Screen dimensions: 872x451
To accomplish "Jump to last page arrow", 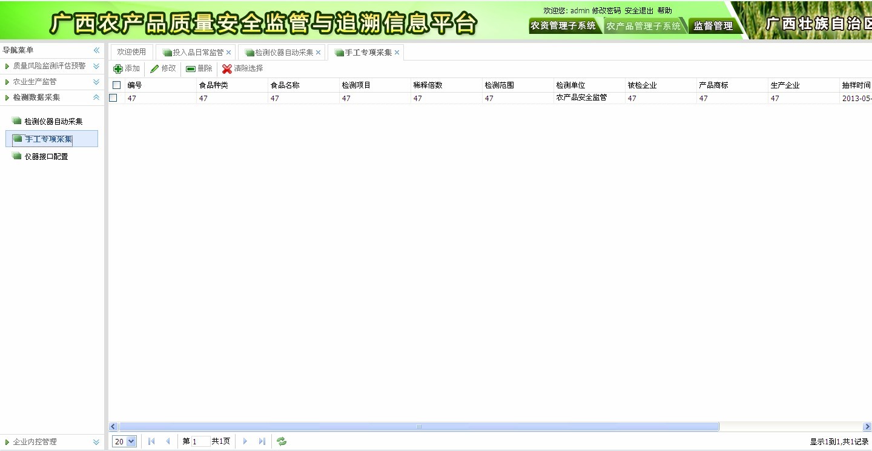I will pyautogui.click(x=262, y=441).
